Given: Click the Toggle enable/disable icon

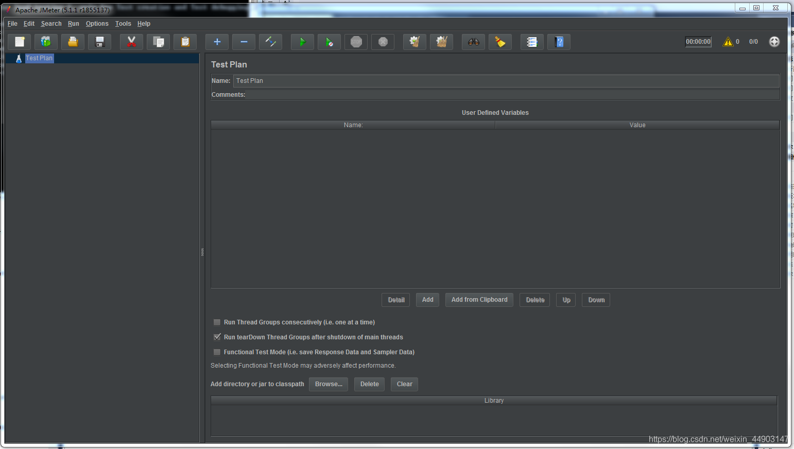Looking at the screenshot, I should [x=271, y=42].
